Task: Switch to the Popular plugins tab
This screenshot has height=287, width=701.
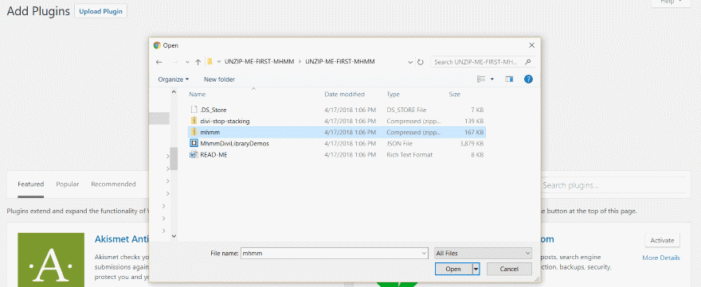Action: (x=68, y=184)
